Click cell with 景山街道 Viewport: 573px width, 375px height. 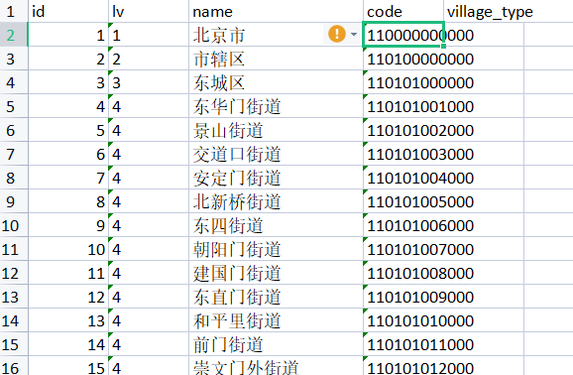tap(276, 130)
